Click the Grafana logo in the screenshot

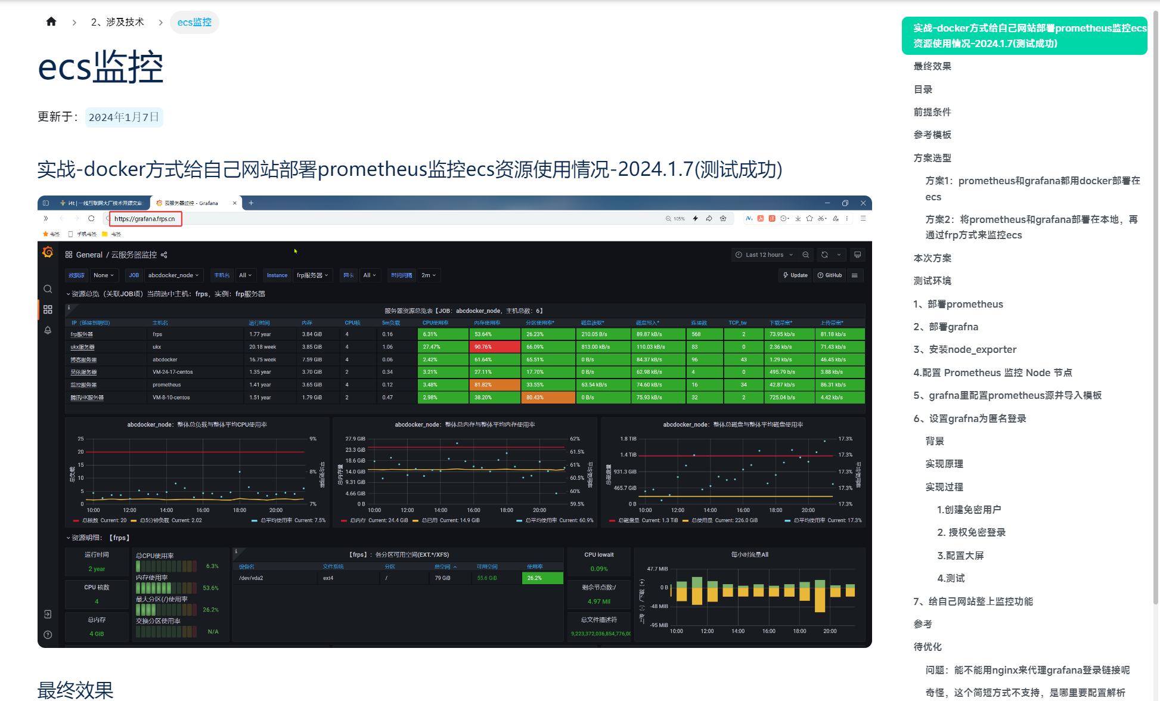tap(48, 253)
